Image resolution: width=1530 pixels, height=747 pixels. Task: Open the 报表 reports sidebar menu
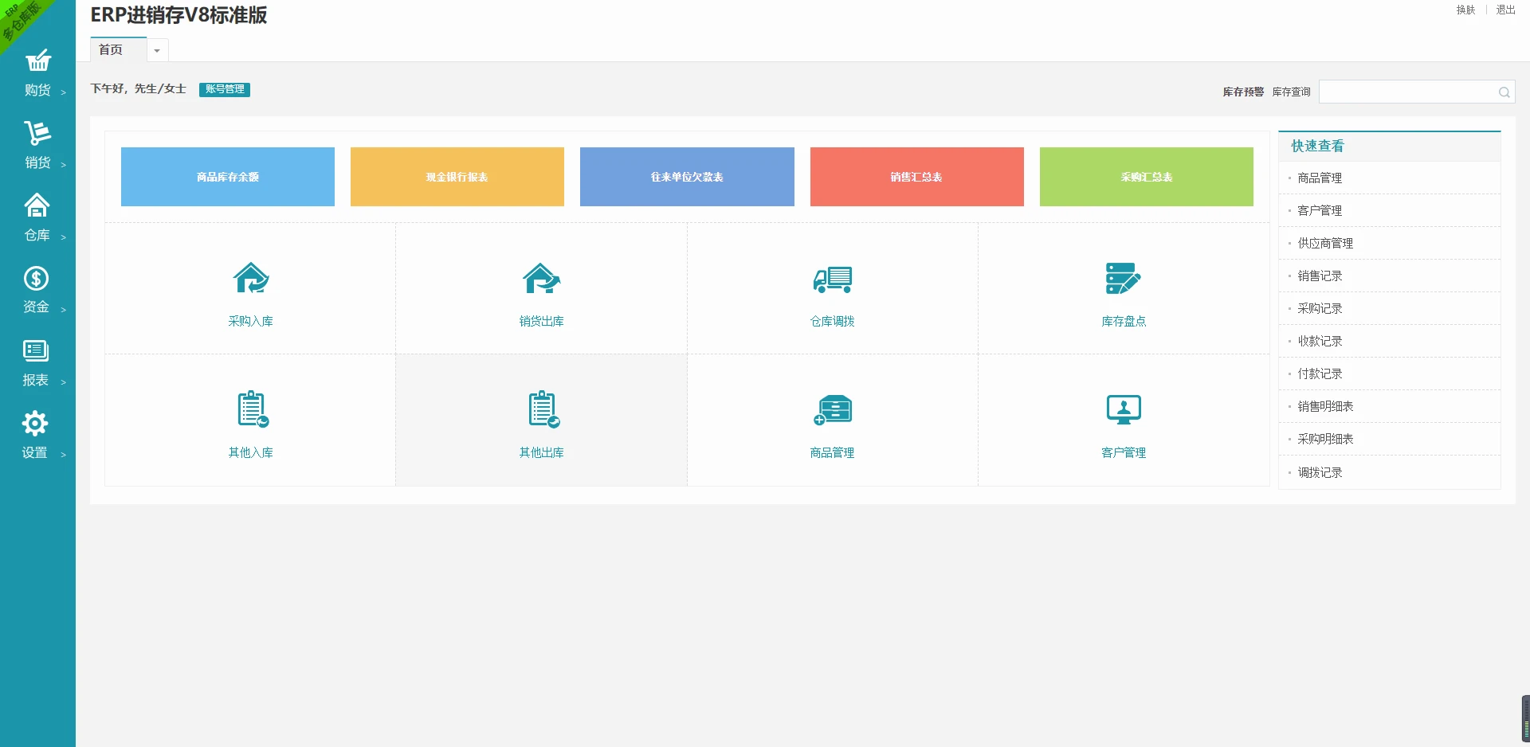click(x=36, y=362)
